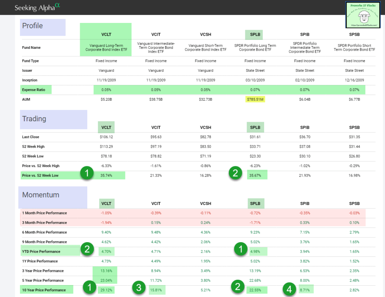This screenshot has height=297, width=385.
Task: Click the 10 Year Price Performance label
Action: click(x=44, y=290)
